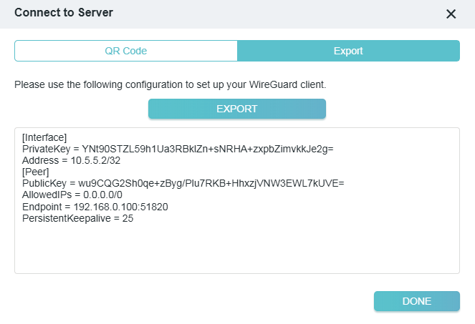Click the WireGuard client instruction text
This screenshot has height=324, width=475.
click(170, 84)
